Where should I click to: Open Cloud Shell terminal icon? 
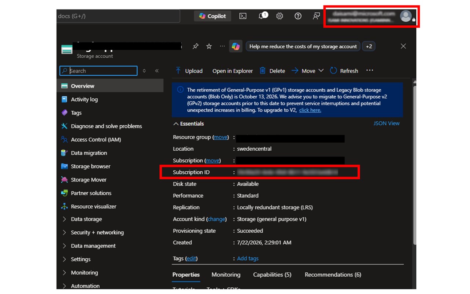pos(243,16)
